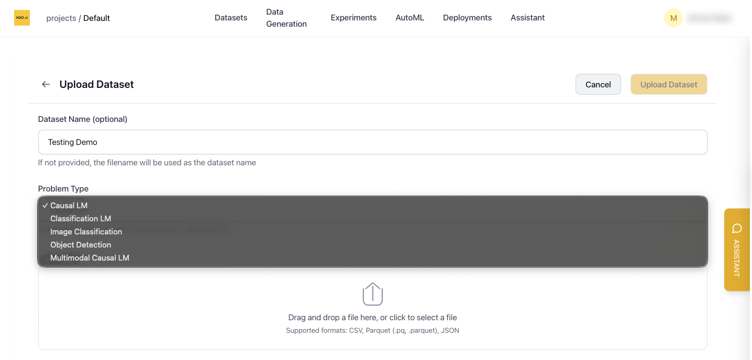
Task: Click the upload file icon in the drop zone
Action: (x=373, y=294)
